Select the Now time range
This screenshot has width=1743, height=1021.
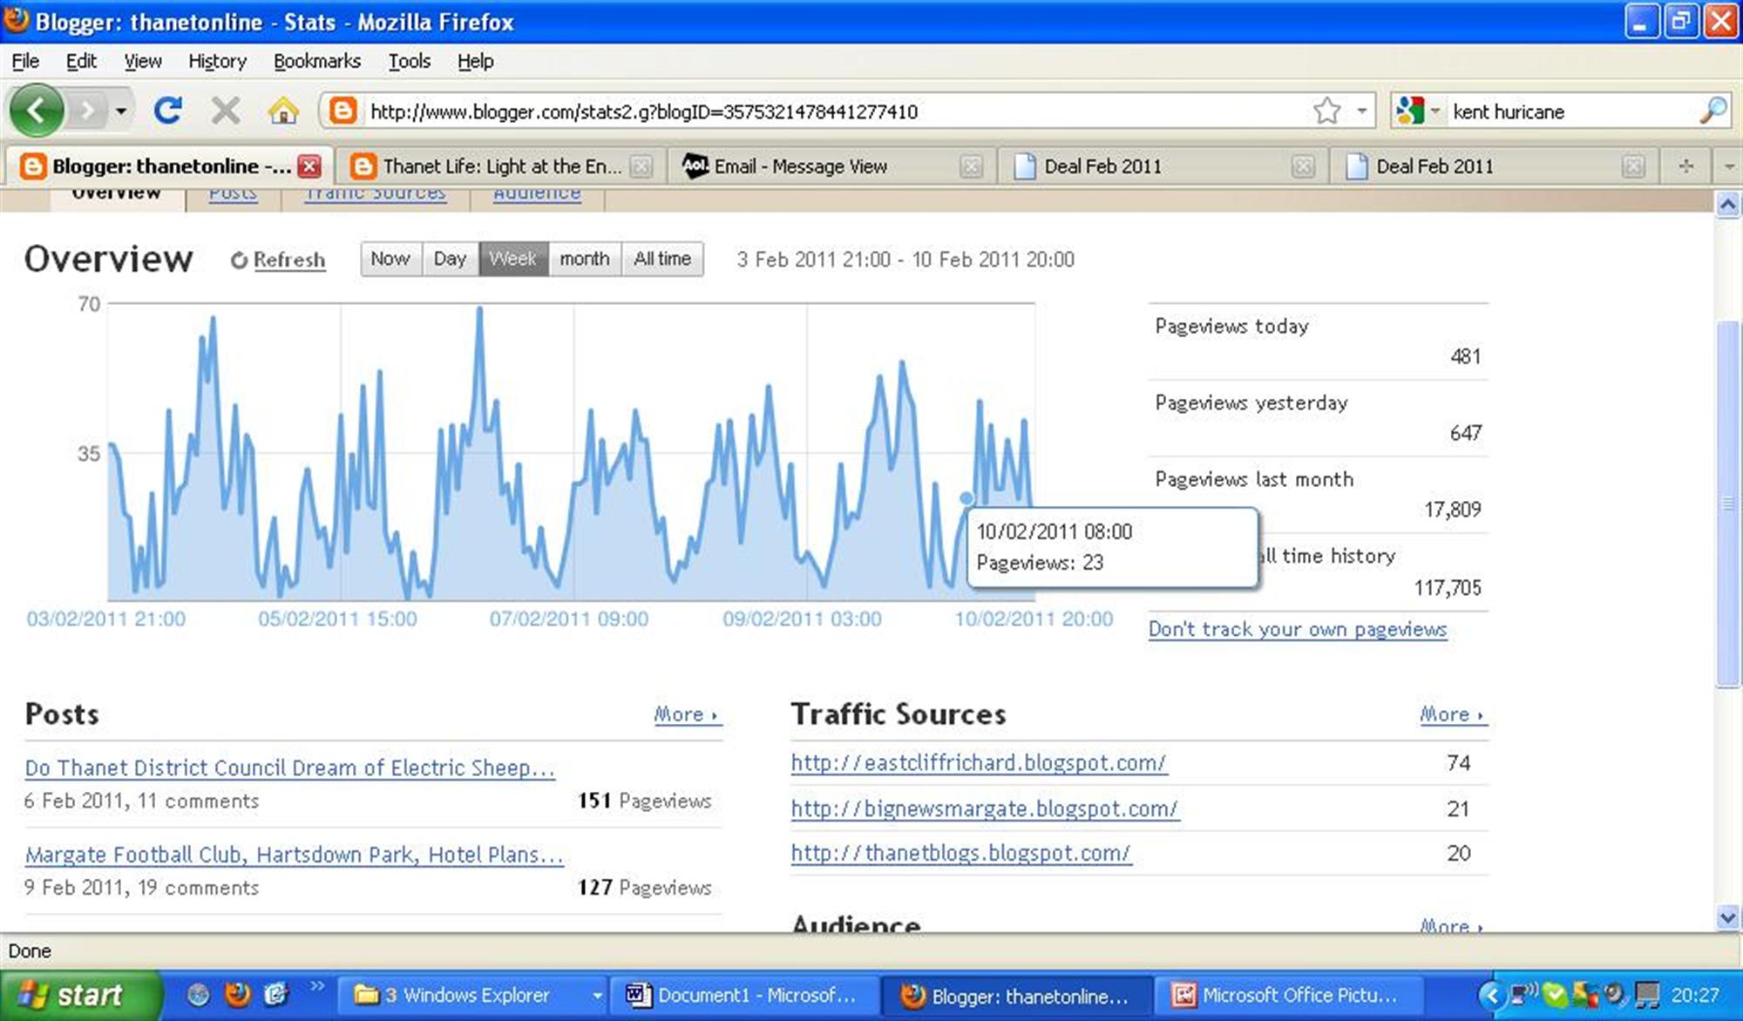[x=390, y=259]
